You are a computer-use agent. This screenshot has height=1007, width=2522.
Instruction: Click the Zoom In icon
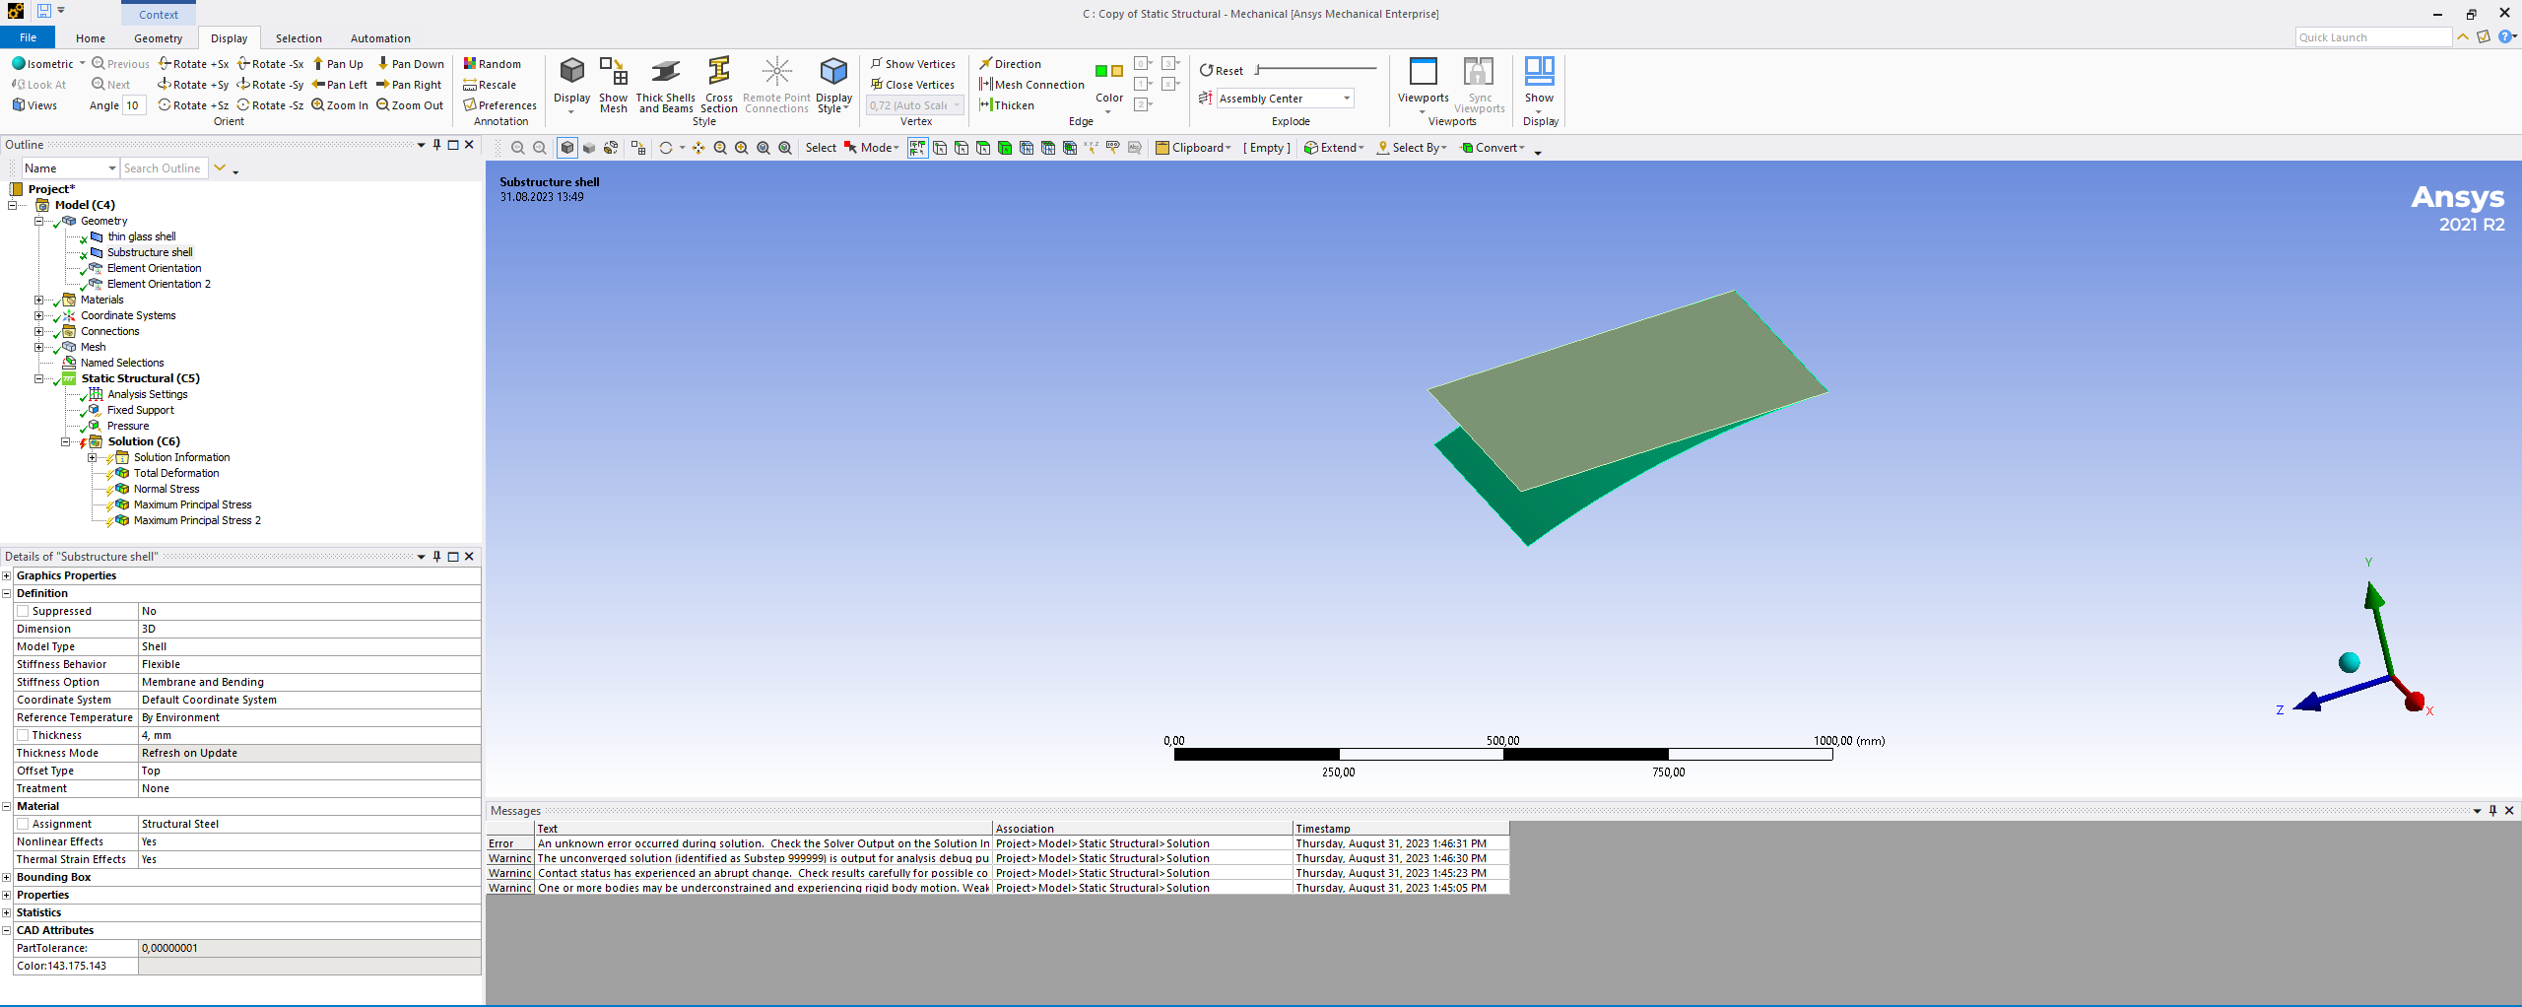pos(318,105)
